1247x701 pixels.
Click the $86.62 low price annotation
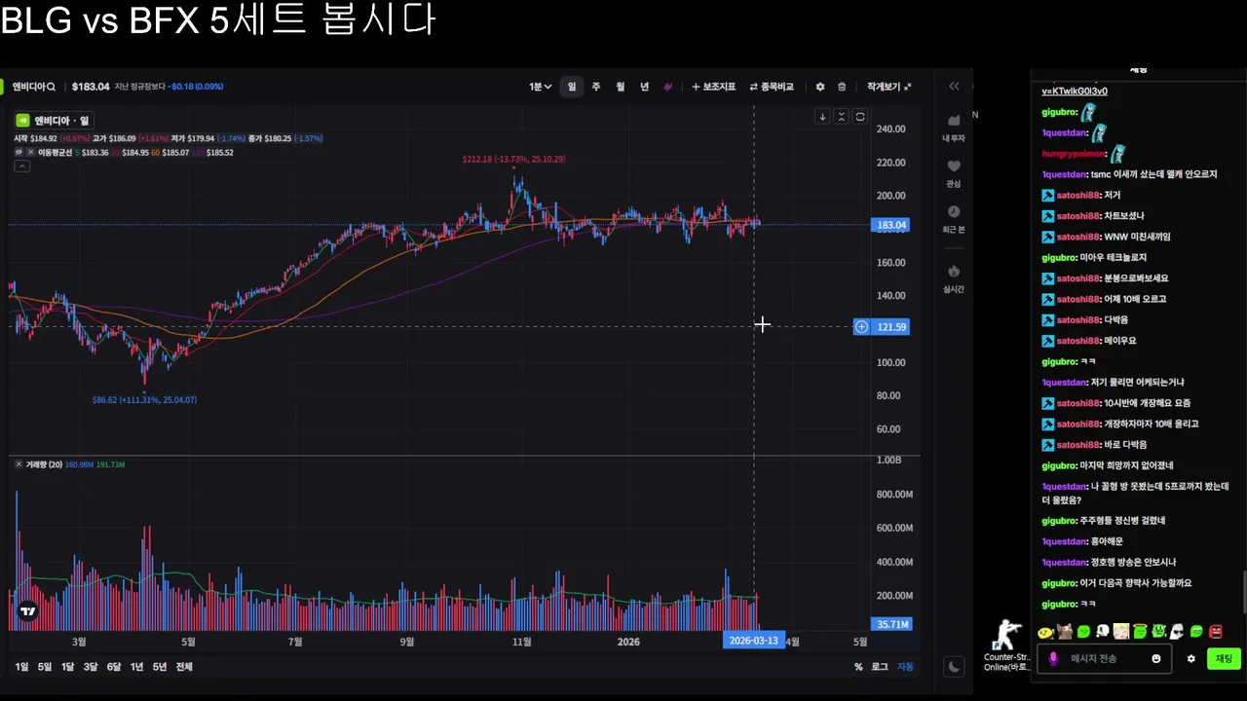pos(144,400)
